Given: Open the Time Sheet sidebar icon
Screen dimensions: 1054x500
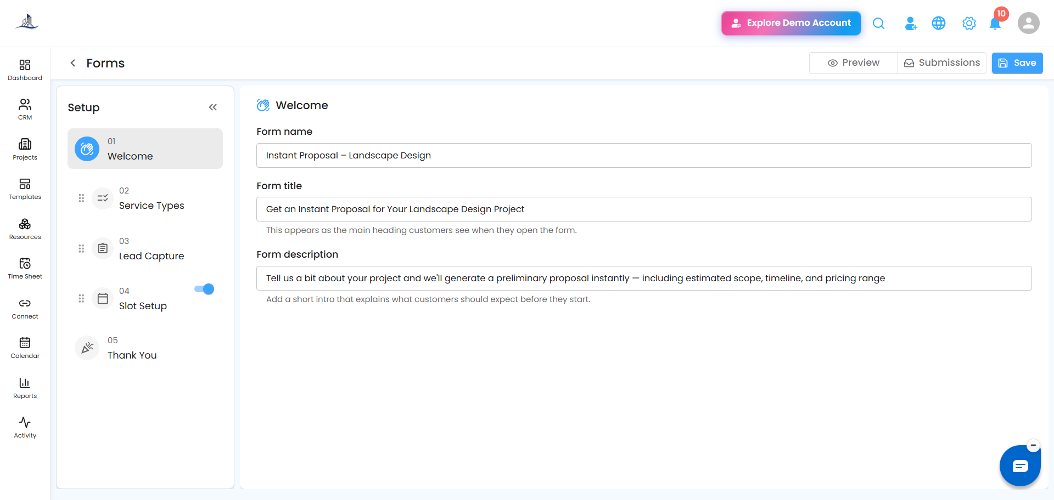Looking at the screenshot, I should [25, 269].
